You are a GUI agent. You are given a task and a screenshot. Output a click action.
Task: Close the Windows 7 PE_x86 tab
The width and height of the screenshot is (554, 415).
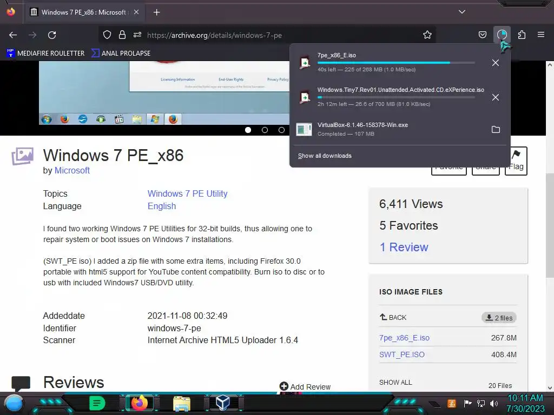click(x=136, y=12)
